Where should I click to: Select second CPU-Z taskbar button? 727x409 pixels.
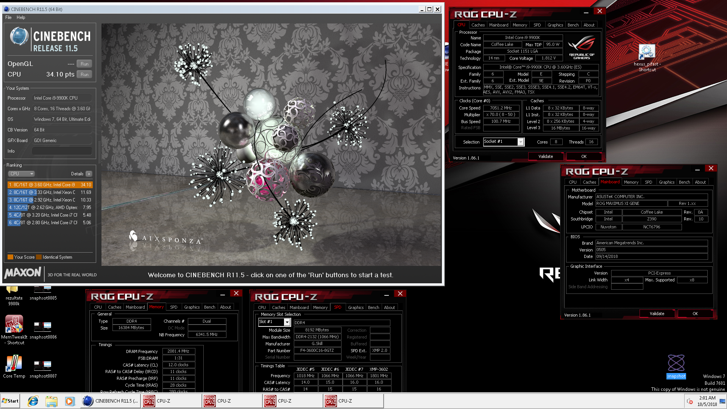tap(232, 401)
